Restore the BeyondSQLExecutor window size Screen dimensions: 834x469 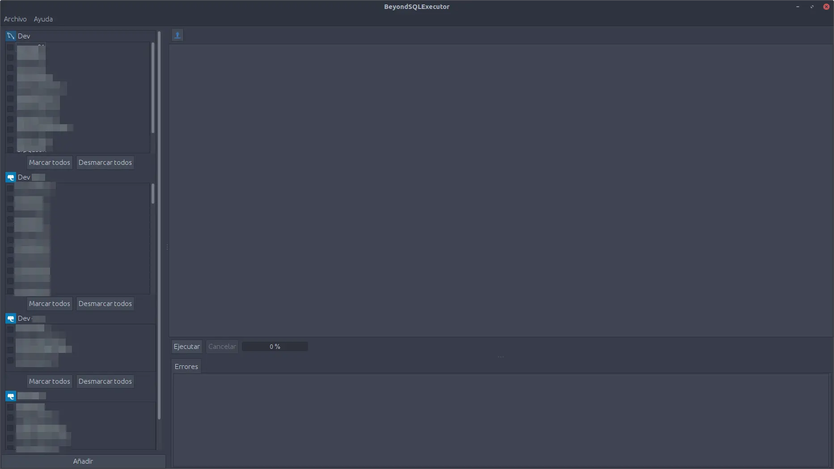[812, 7]
